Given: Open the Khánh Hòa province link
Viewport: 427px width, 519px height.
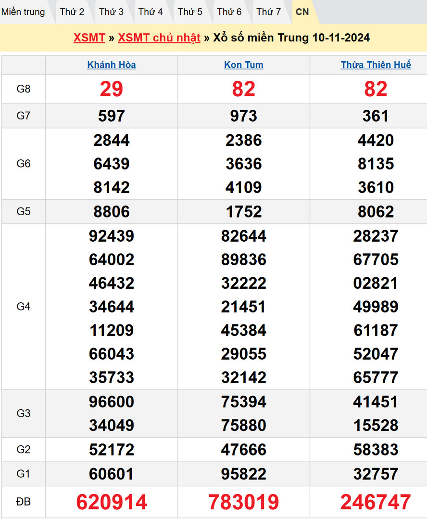Looking at the screenshot, I should click(x=112, y=65).
